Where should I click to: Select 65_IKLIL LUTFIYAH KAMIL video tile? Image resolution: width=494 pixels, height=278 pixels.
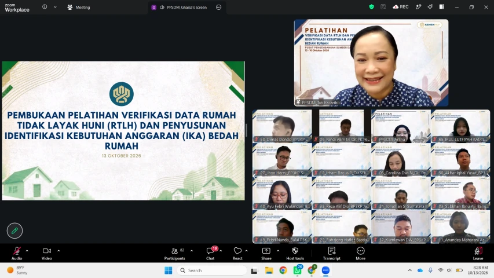[460, 126]
